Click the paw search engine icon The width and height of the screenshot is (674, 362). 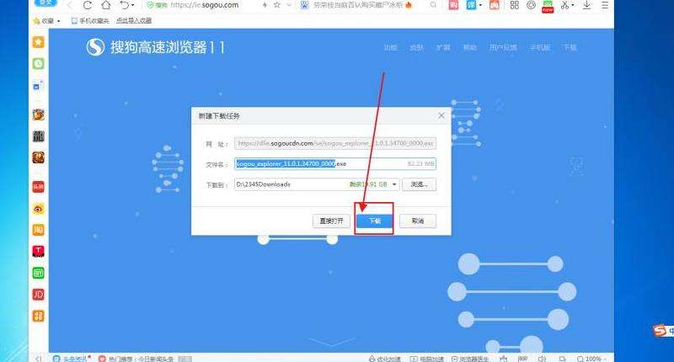tap(304, 5)
